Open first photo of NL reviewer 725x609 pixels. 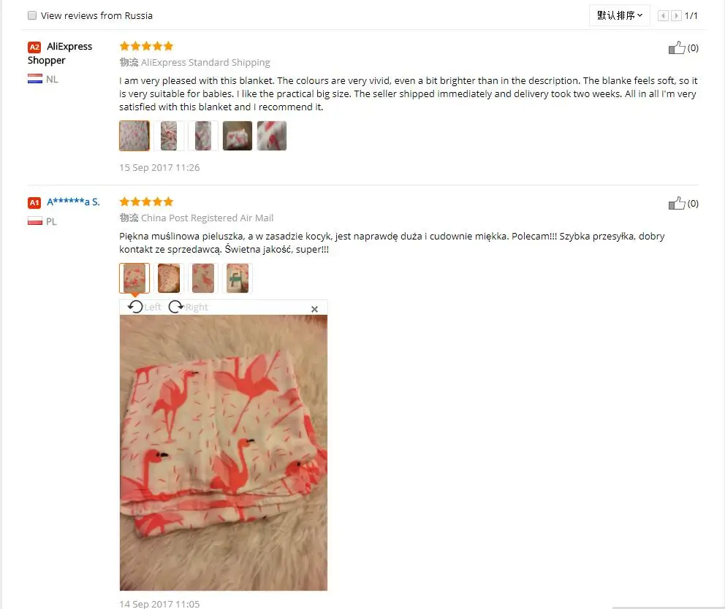tap(134, 136)
